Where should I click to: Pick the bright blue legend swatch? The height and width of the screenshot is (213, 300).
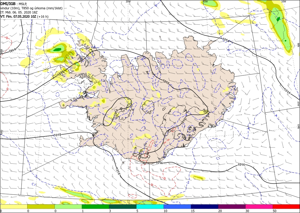[x=177, y=206]
